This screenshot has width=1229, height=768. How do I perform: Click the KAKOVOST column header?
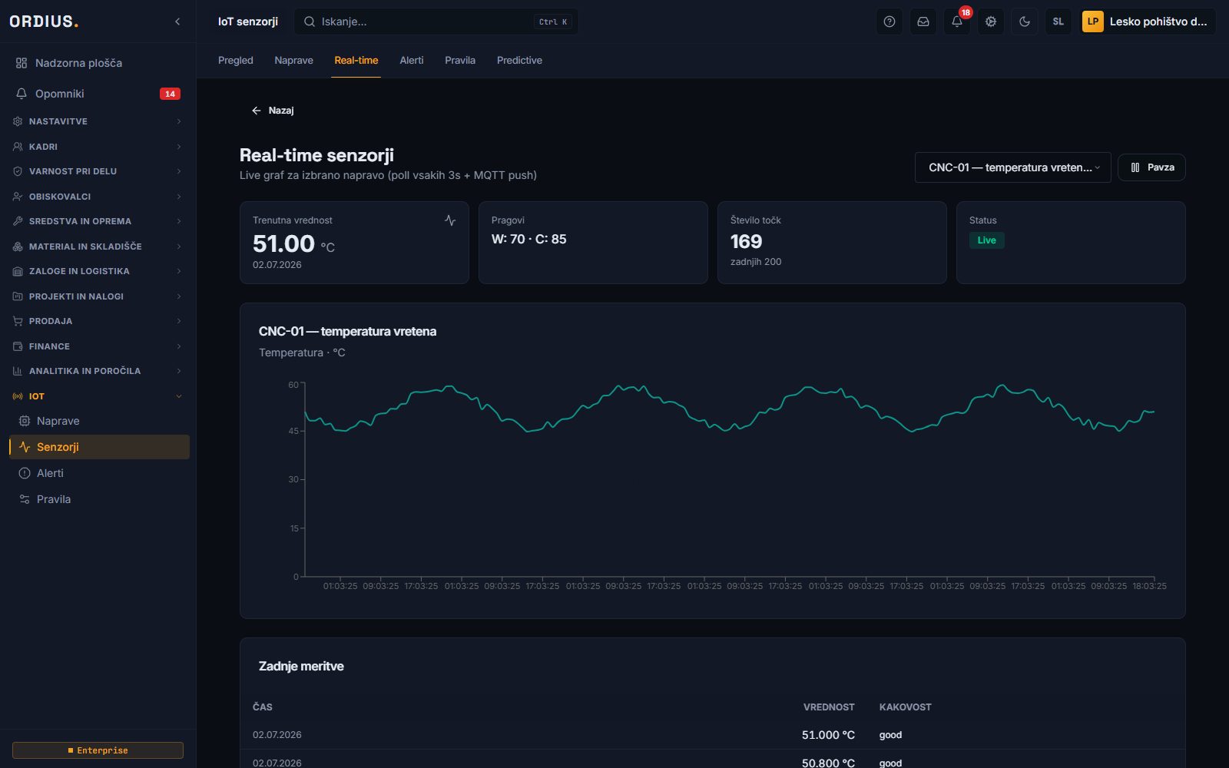[x=905, y=707]
